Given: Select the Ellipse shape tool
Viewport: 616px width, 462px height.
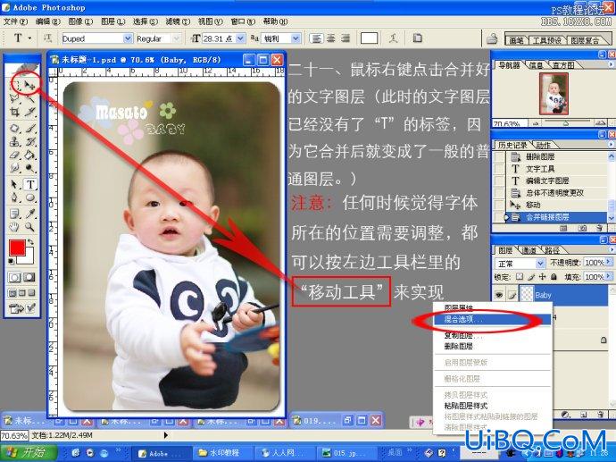Looking at the screenshot, I should click(30, 197).
